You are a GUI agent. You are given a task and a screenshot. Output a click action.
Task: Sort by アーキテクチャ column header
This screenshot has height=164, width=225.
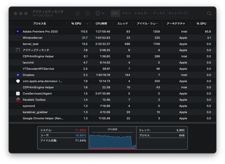point(176,24)
